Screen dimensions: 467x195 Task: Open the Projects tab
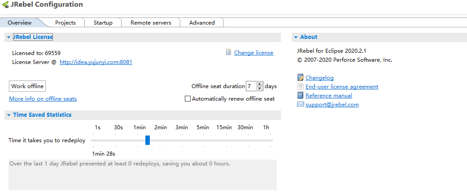(65, 22)
